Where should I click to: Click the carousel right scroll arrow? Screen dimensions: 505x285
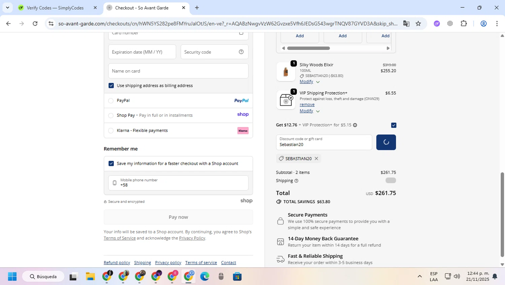pyautogui.click(x=388, y=48)
